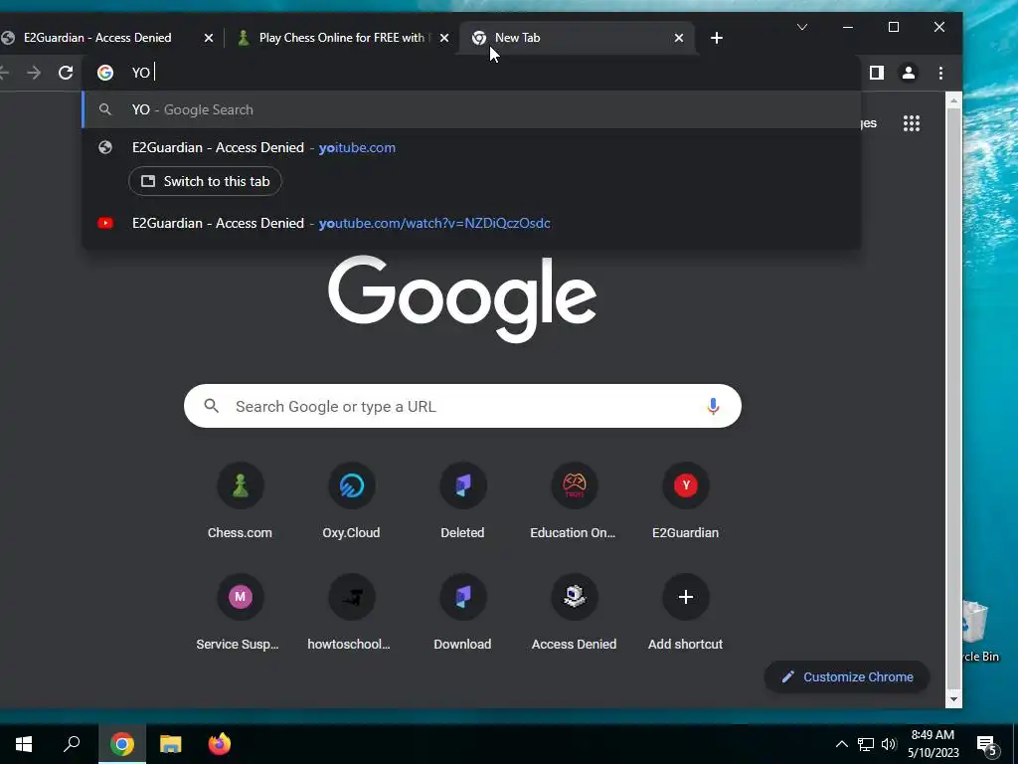Click the address bar input

click(x=471, y=73)
